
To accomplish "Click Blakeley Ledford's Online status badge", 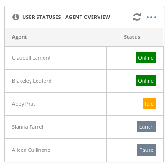I will tap(146, 81).
